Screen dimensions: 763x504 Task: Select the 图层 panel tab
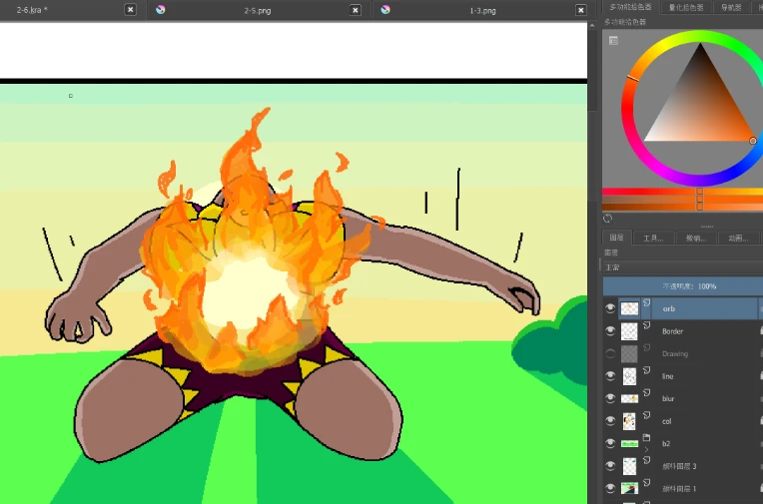(x=616, y=238)
